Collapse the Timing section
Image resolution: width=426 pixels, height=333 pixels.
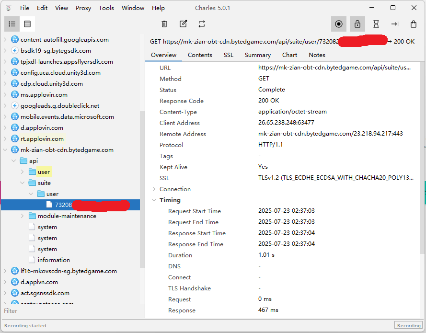point(154,200)
